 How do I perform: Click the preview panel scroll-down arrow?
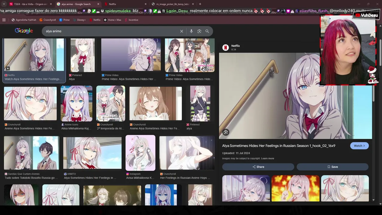pos(374,200)
